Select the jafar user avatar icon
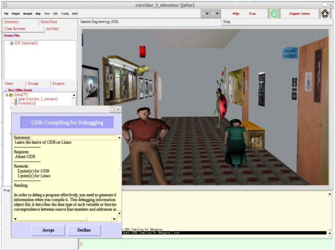 16,99
